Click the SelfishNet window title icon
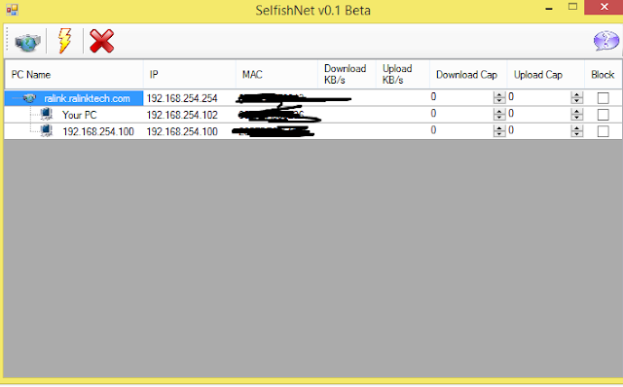The image size is (623, 387). [12, 10]
